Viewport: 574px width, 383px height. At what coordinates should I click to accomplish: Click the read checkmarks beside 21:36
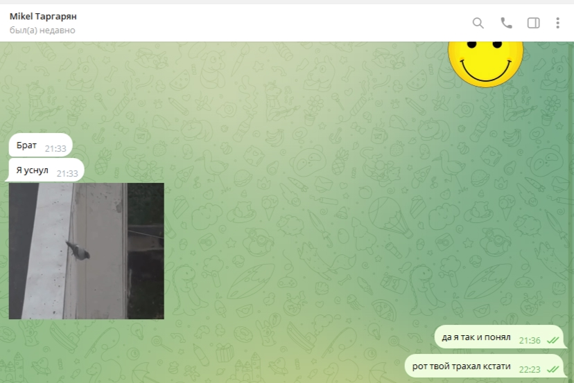coord(553,340)
